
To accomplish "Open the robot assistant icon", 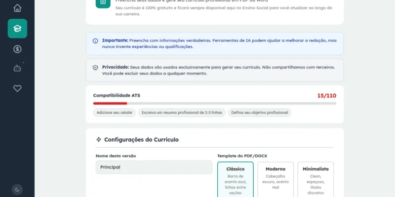I will coord(17,68).
